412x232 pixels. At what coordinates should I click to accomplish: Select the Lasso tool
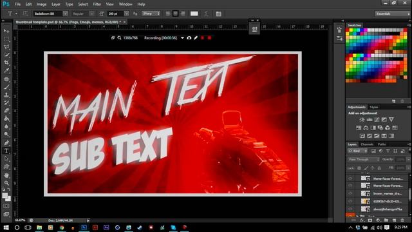pos(6,47)
